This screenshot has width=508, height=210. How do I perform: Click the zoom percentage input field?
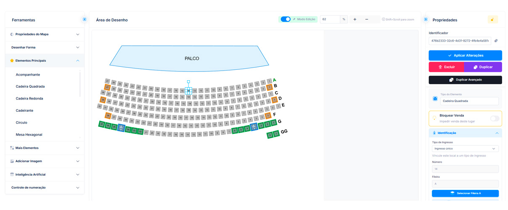pos(330,19)
